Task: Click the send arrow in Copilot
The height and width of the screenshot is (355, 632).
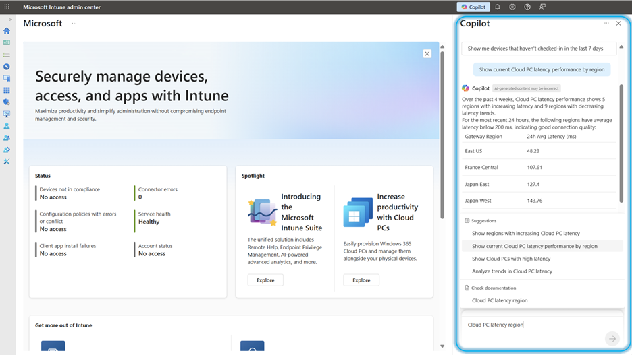Action: point(612,339)
